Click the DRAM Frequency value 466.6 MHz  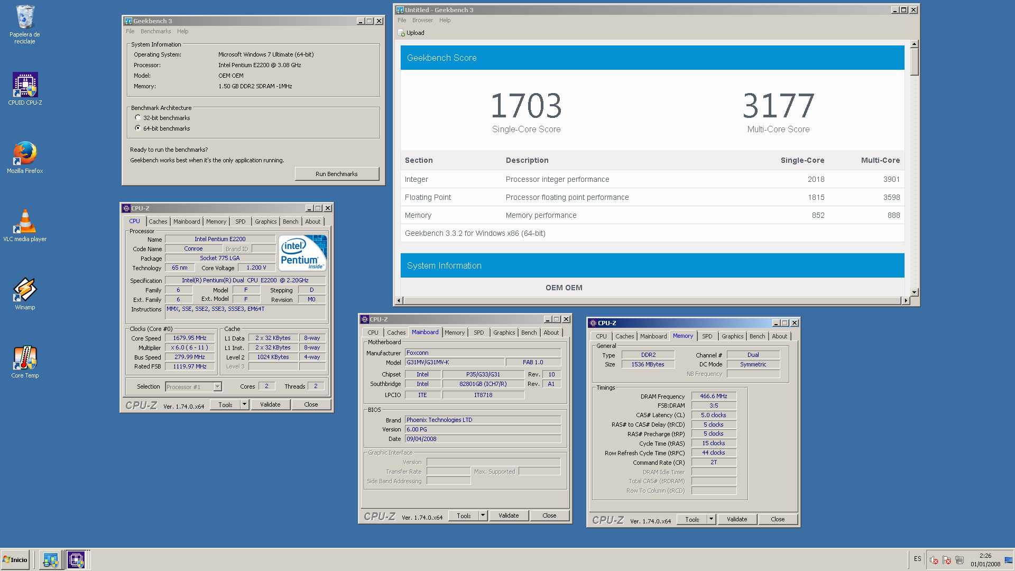click(714, 396)
